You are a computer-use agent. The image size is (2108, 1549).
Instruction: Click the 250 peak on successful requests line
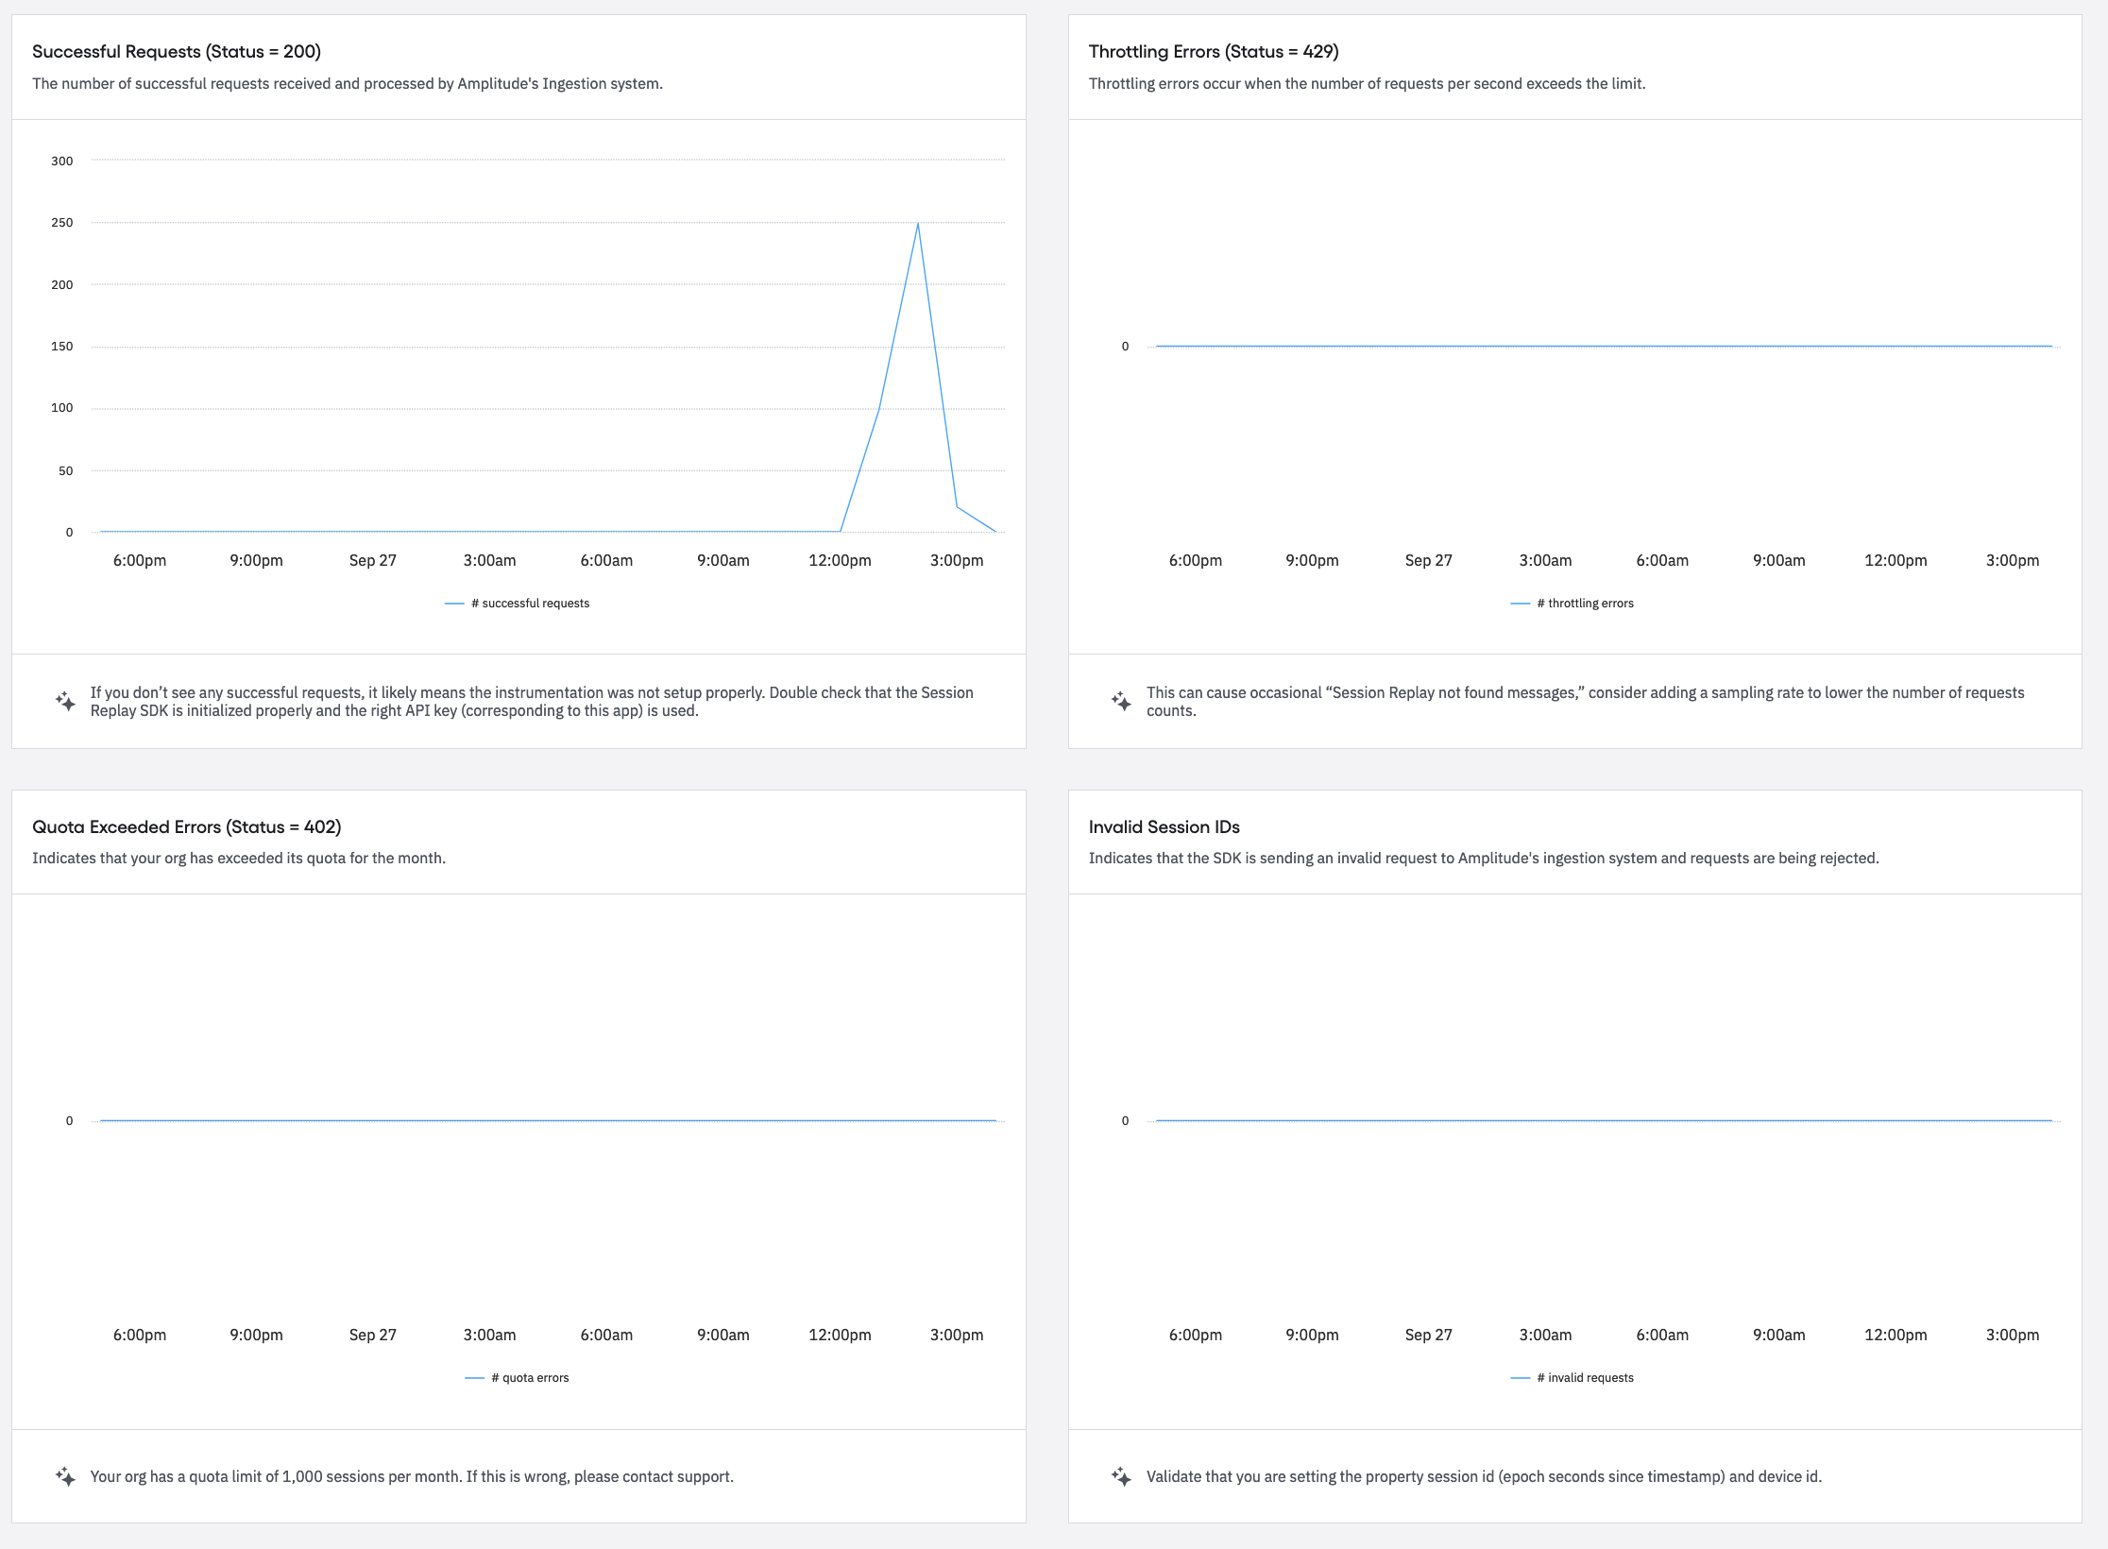tap(917, 224)
